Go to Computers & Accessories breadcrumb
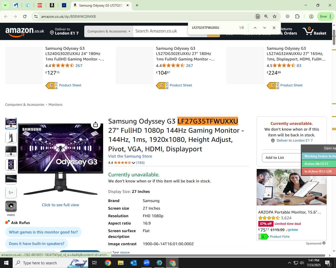336x268 pixels. 25,105
